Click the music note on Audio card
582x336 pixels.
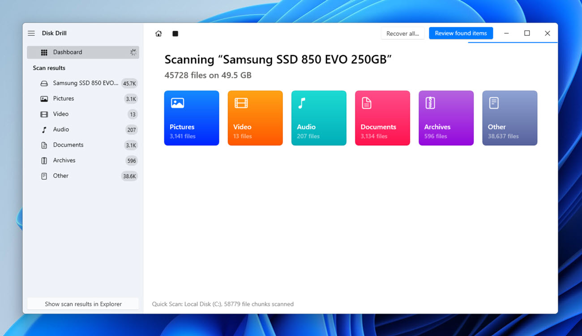(x=302, y=103)
